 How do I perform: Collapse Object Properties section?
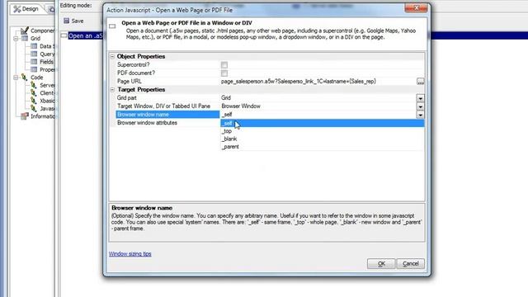pyautogui.click(x=112, y=56)
